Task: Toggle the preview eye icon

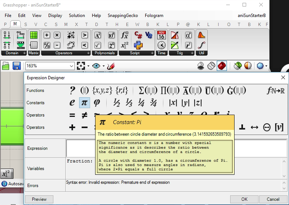Action: 96,66
